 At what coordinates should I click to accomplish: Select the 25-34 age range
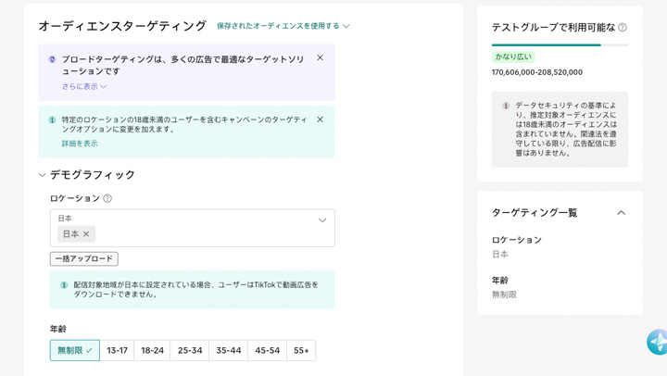point(190,350)
